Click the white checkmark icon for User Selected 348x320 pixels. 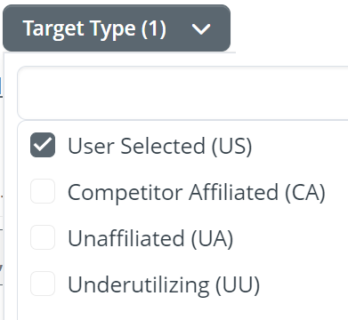43,145
